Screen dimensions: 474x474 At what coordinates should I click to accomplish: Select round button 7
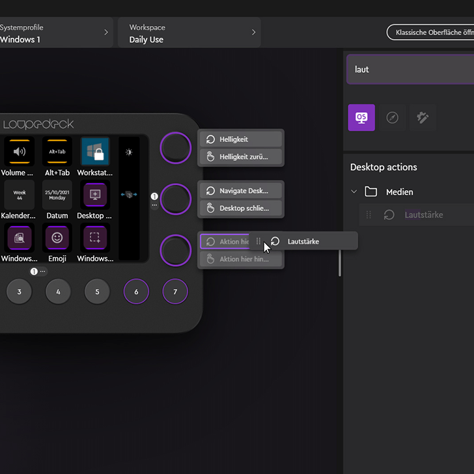175,292
